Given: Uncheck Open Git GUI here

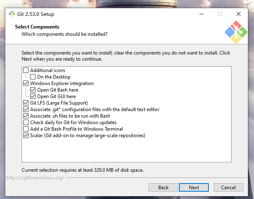Looking at the screenshot, I should click(33, 96).
